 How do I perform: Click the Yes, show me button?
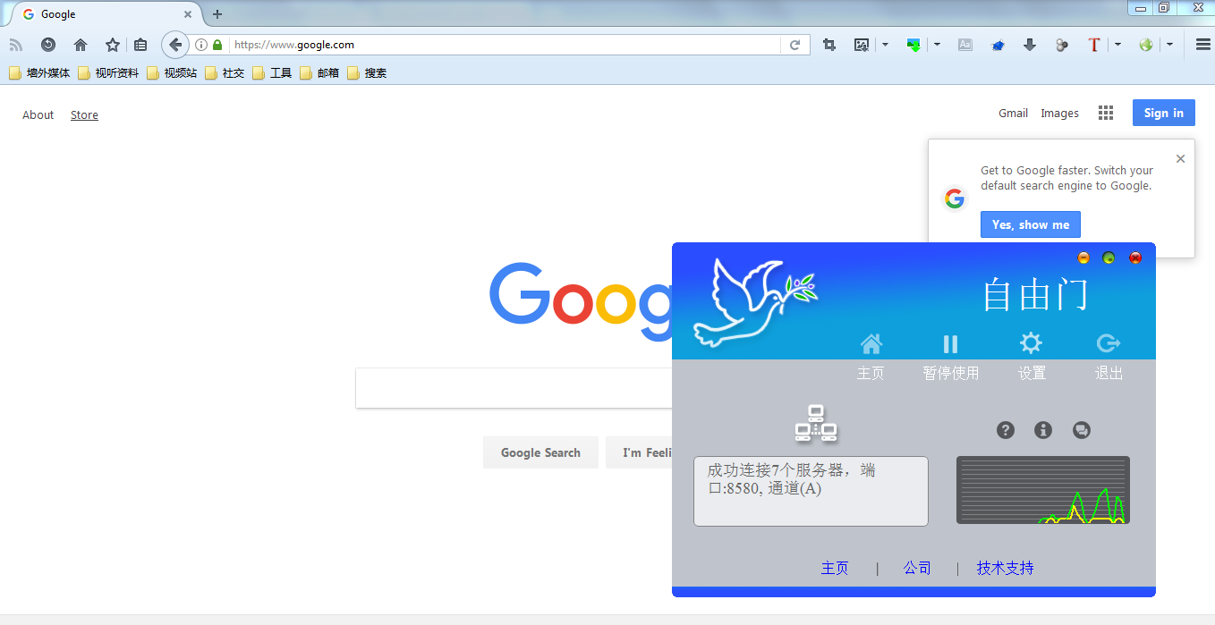point(1031,224)
